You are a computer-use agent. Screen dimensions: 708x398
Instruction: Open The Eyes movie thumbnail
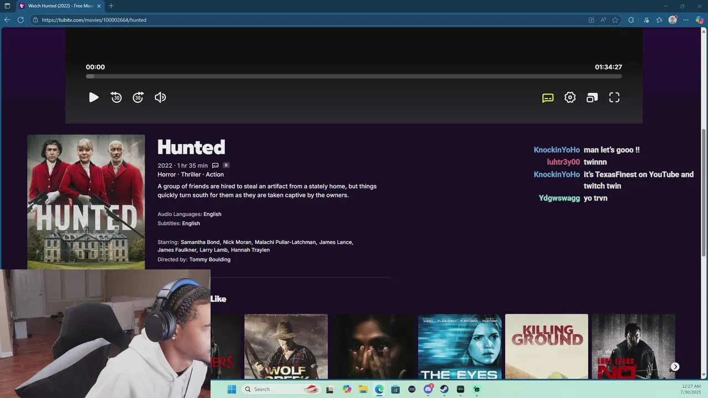pyautogui.click(x=460, y=347)
